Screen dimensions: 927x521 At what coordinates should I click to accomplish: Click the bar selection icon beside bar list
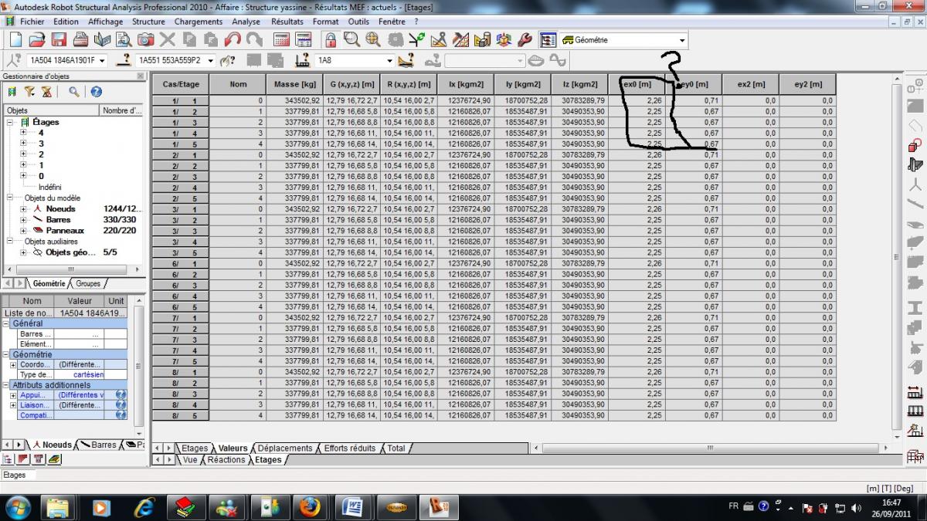(x=123, y=60)
